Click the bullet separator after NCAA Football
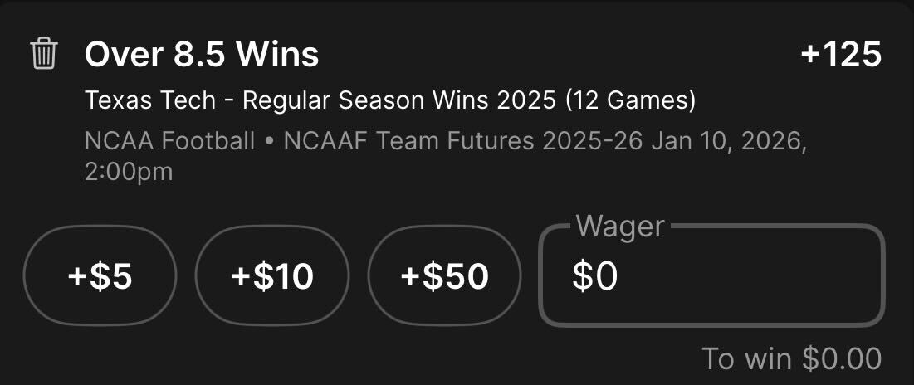The image size is (914, 385). click(x=269, y=142)
